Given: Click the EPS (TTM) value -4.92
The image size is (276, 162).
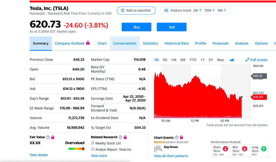Looking at the screenshot, I should (x=142, y=89).
